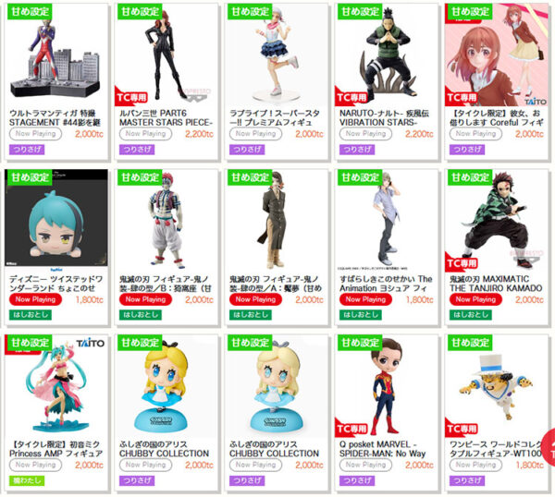Open the NARUTO VIBRATION STARS figure image
The image size is (555, 497).
[386, 55]
